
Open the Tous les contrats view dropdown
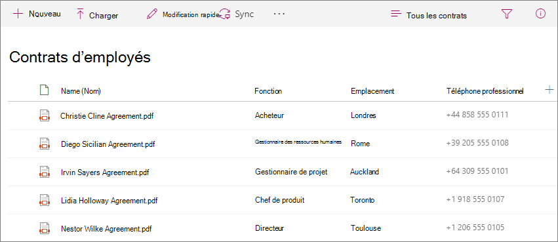[437, 16]
